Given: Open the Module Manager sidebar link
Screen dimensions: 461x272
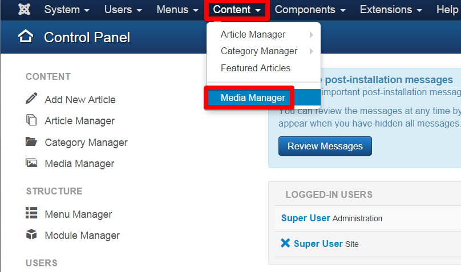Looking at the screenshot, I should [x=82, y=236].
